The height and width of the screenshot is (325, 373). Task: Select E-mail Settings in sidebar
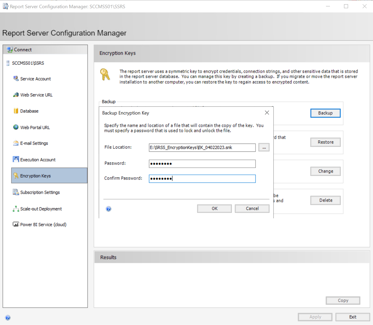tap(34, 143)
